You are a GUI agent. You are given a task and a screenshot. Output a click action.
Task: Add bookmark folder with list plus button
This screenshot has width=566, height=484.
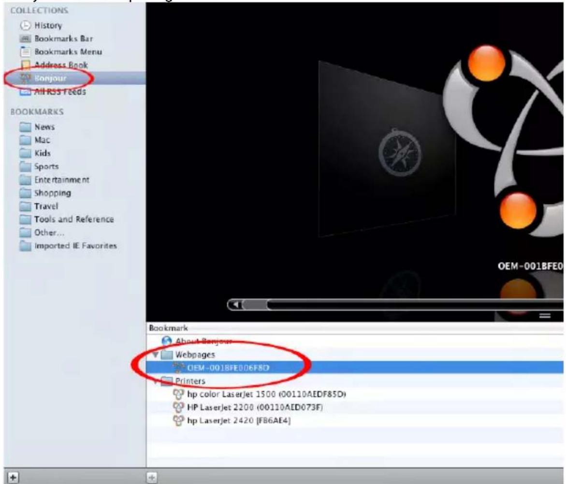click(152, 477)
